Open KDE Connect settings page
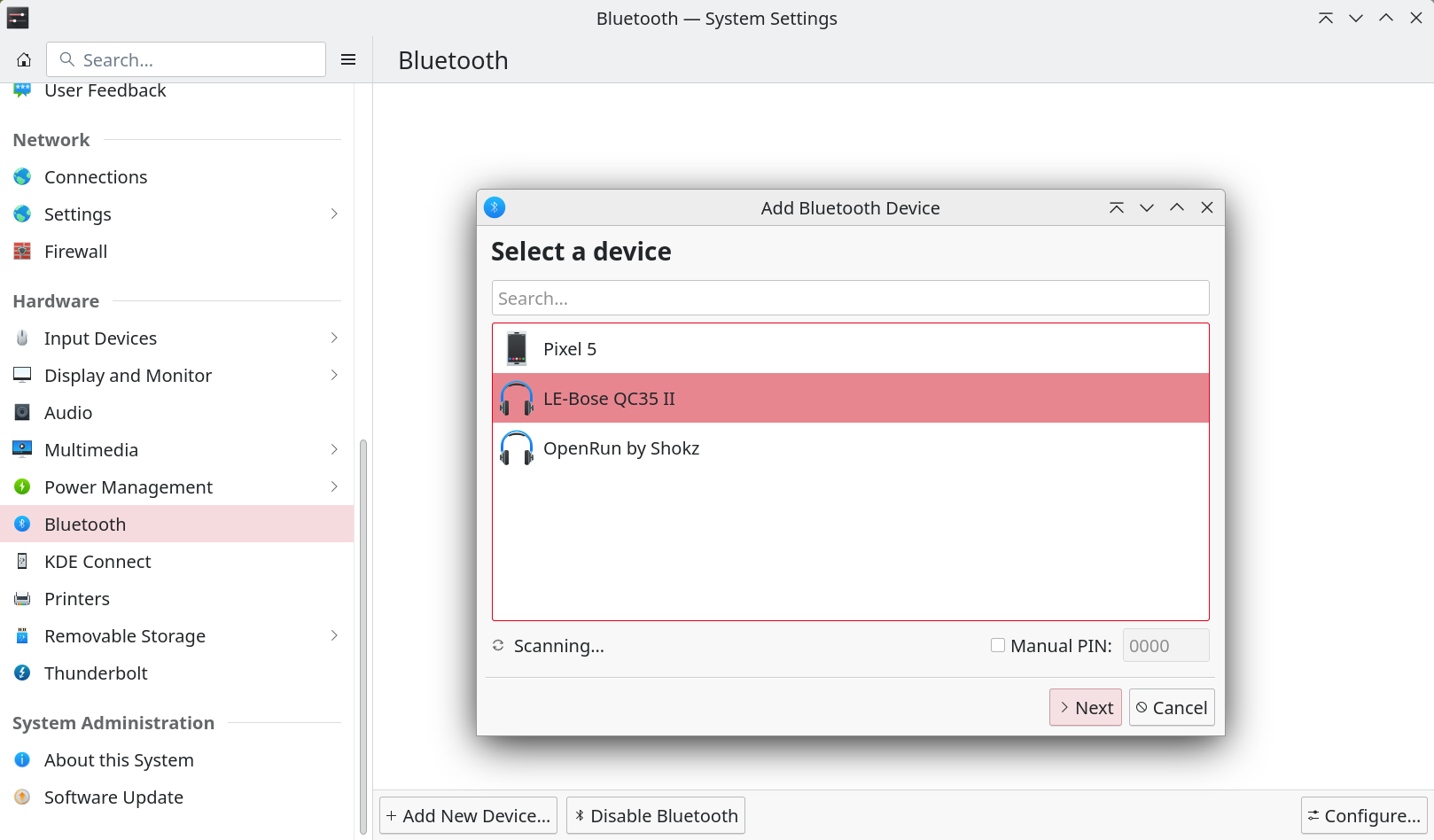The height and width of the screenshot is (840, 1434). pyautogui.click(x=177, y=561)
